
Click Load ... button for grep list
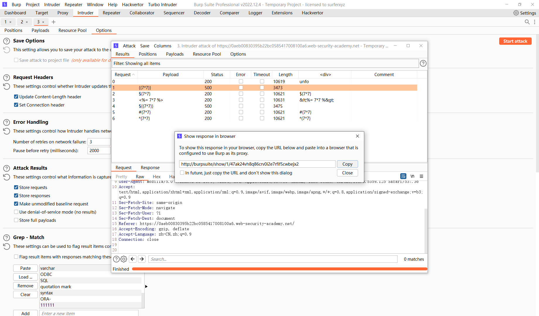coord(25,277)
